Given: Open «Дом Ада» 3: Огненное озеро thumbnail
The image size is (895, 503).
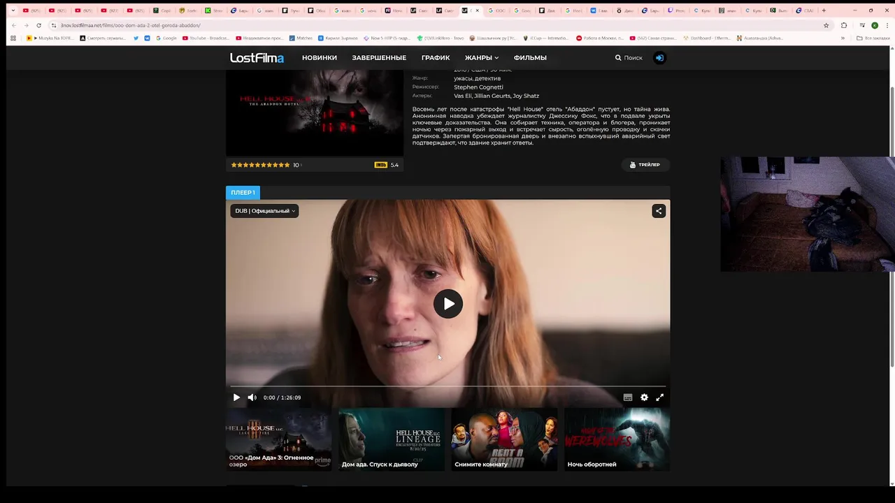Looking at the screenshot, I should tap(278, 439).
